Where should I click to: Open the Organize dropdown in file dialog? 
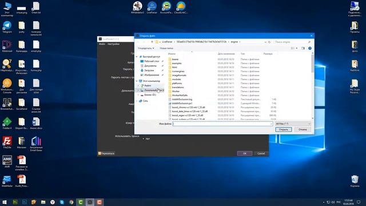(x=146, y=48)
